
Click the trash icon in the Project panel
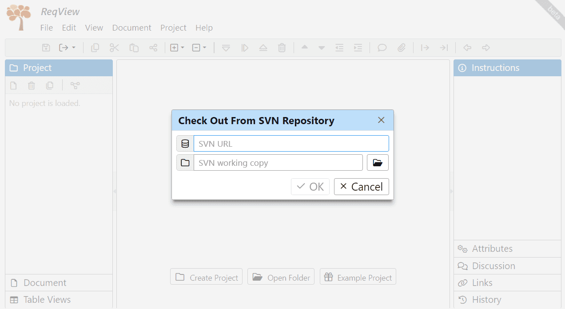pos(32,86)
